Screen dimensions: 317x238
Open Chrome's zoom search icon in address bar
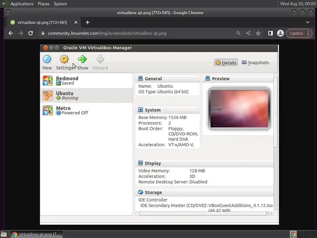(x=238, y=33)
